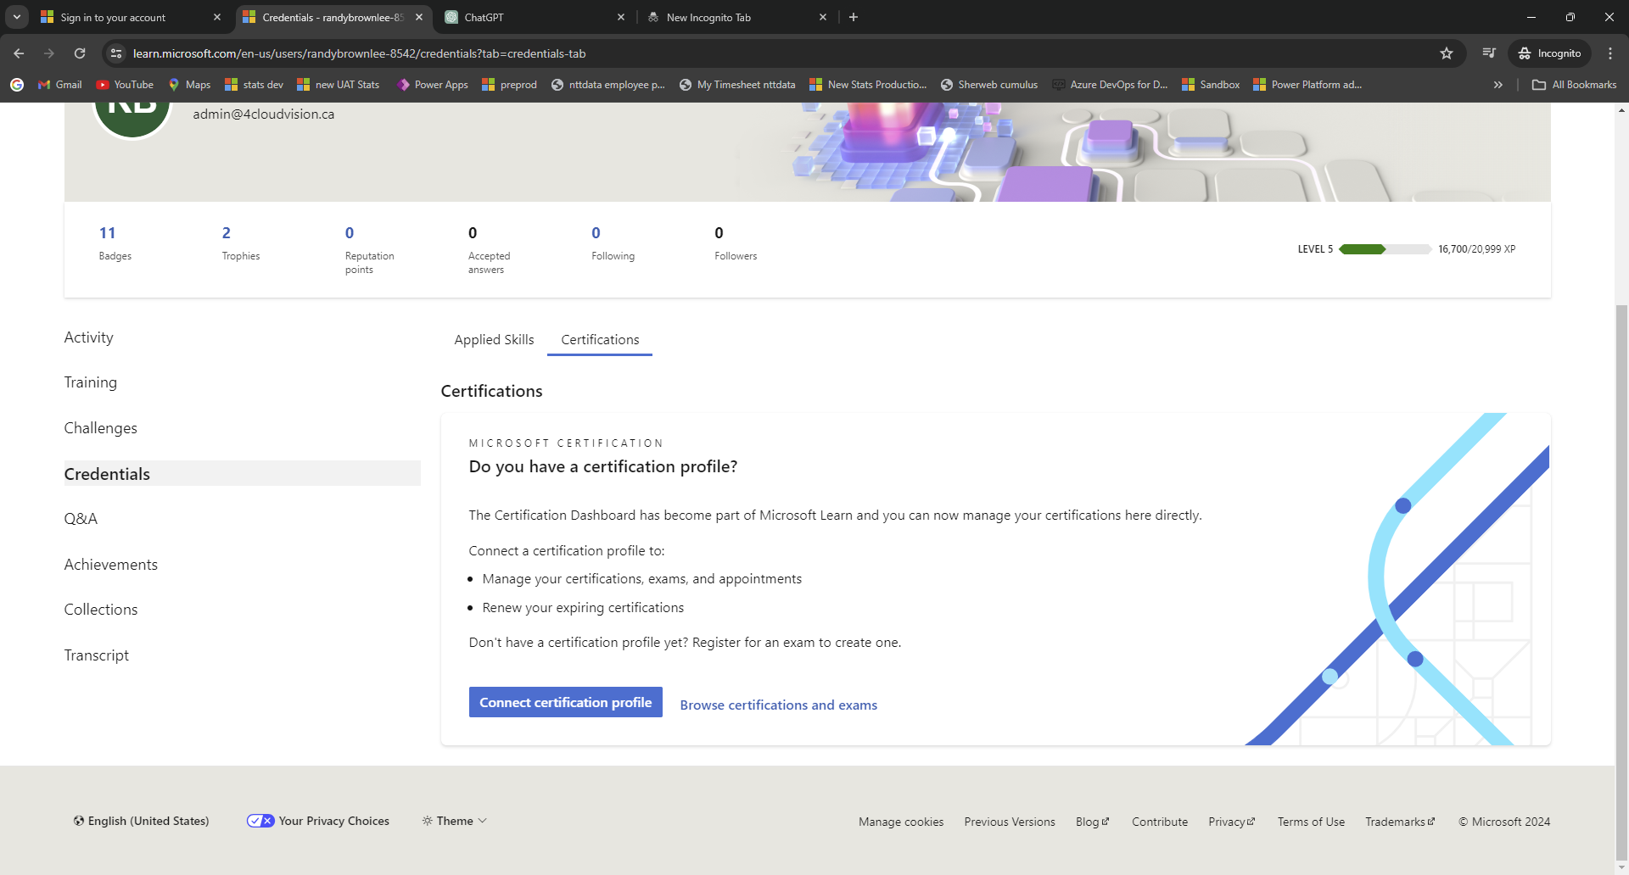1629x875 pixels.
Task: Open the Theme selector in the footer
Action: point(453,820)
